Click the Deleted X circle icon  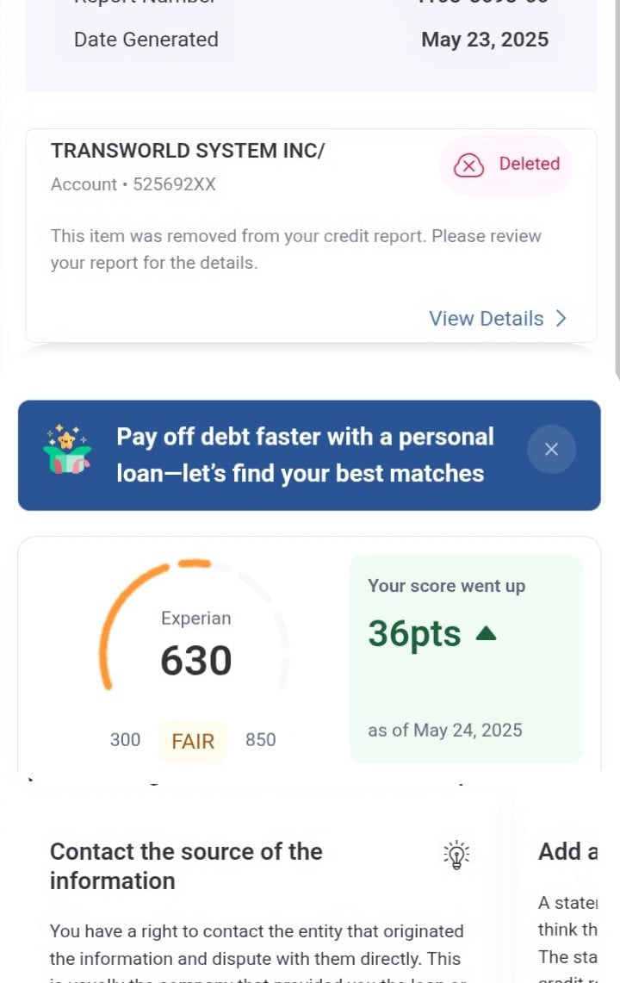[468, 165]
